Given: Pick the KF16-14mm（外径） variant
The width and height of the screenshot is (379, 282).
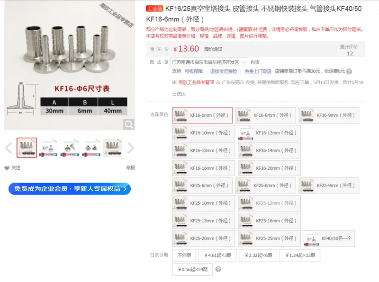Looking at the screenshot, I should pos(269,150).
